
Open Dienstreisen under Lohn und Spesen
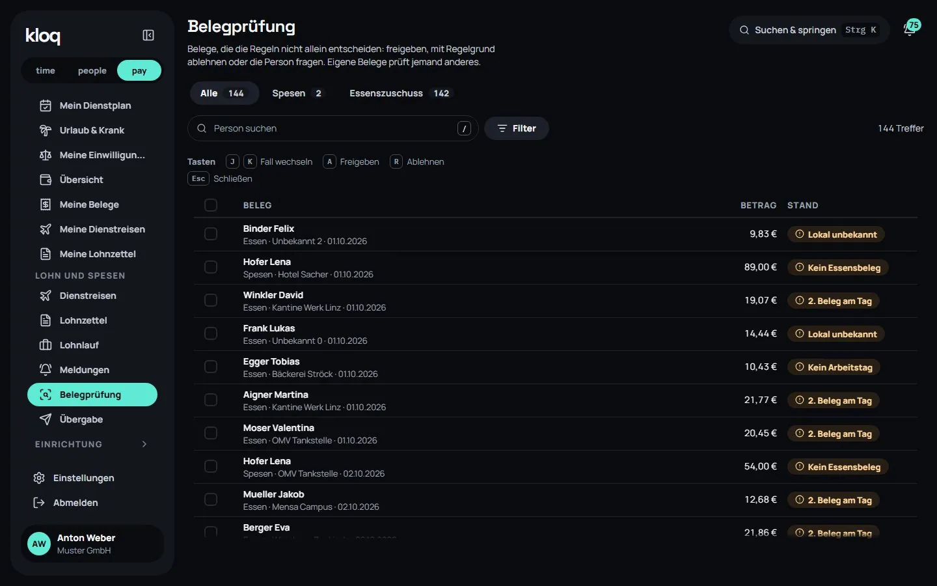click(92, 296)
